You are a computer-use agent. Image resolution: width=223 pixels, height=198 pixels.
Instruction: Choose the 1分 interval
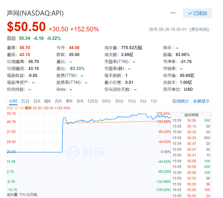(154, 101)
